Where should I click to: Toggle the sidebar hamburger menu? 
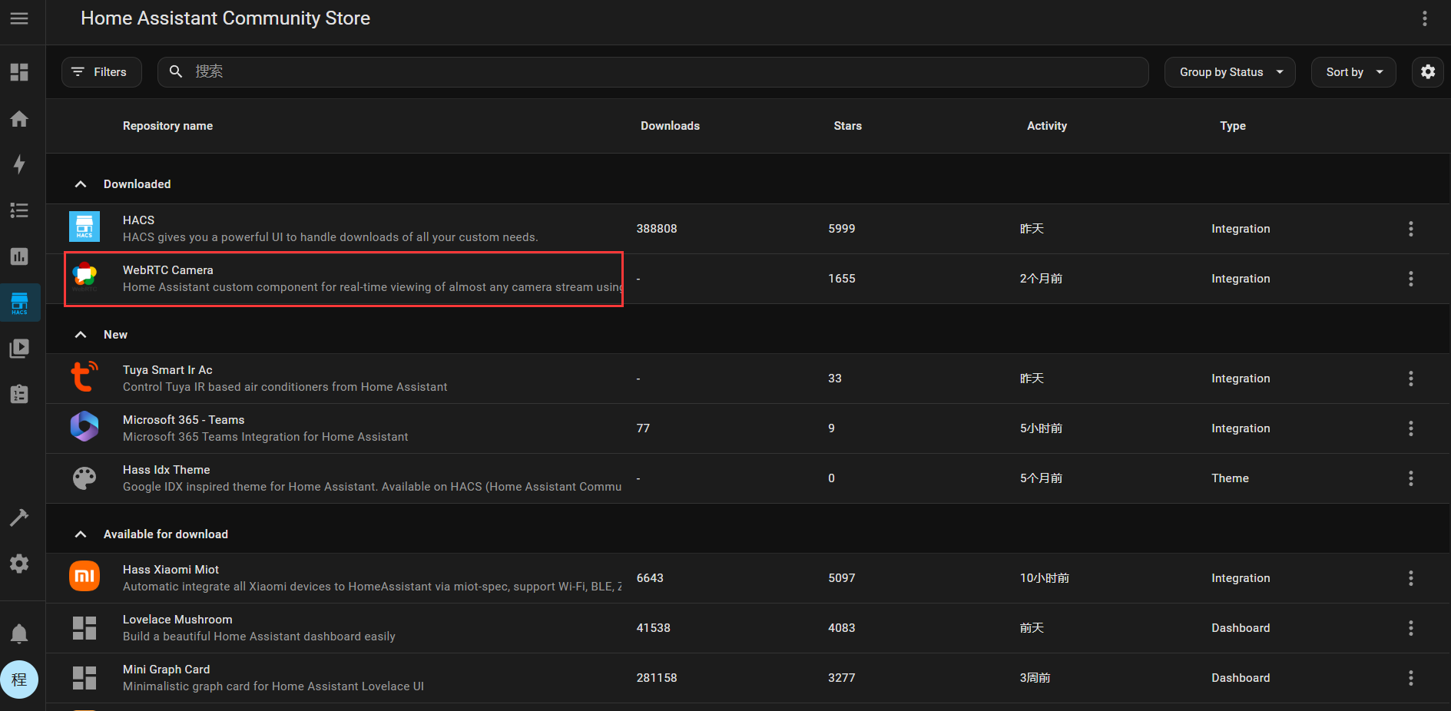coord(19,18)
